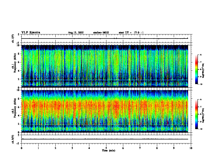Click inside the ch.2 spectrogram panel

coord(105,111)
